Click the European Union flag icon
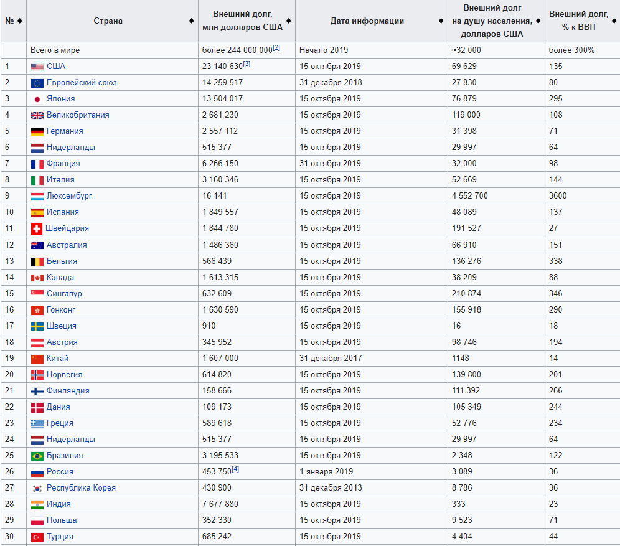 click(37, 83)
